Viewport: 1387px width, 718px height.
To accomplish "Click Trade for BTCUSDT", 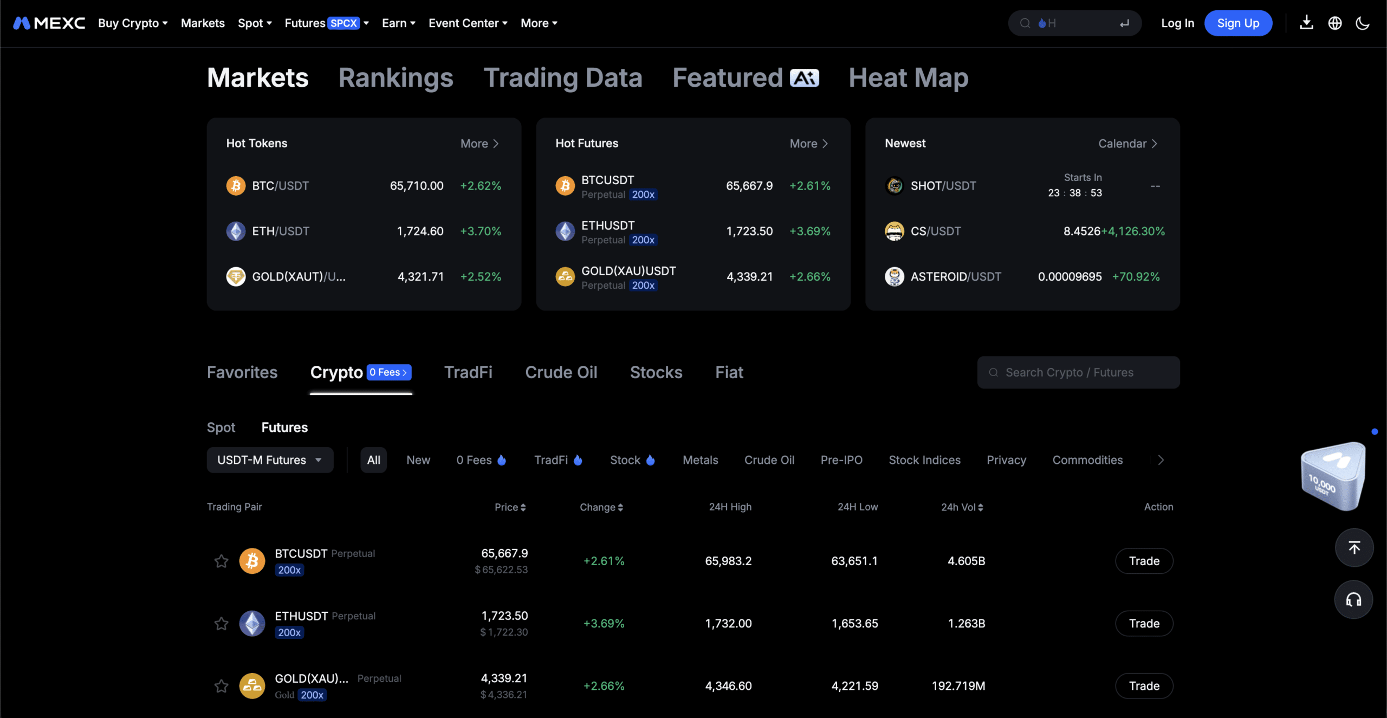I will click(x=1144, y=561).
